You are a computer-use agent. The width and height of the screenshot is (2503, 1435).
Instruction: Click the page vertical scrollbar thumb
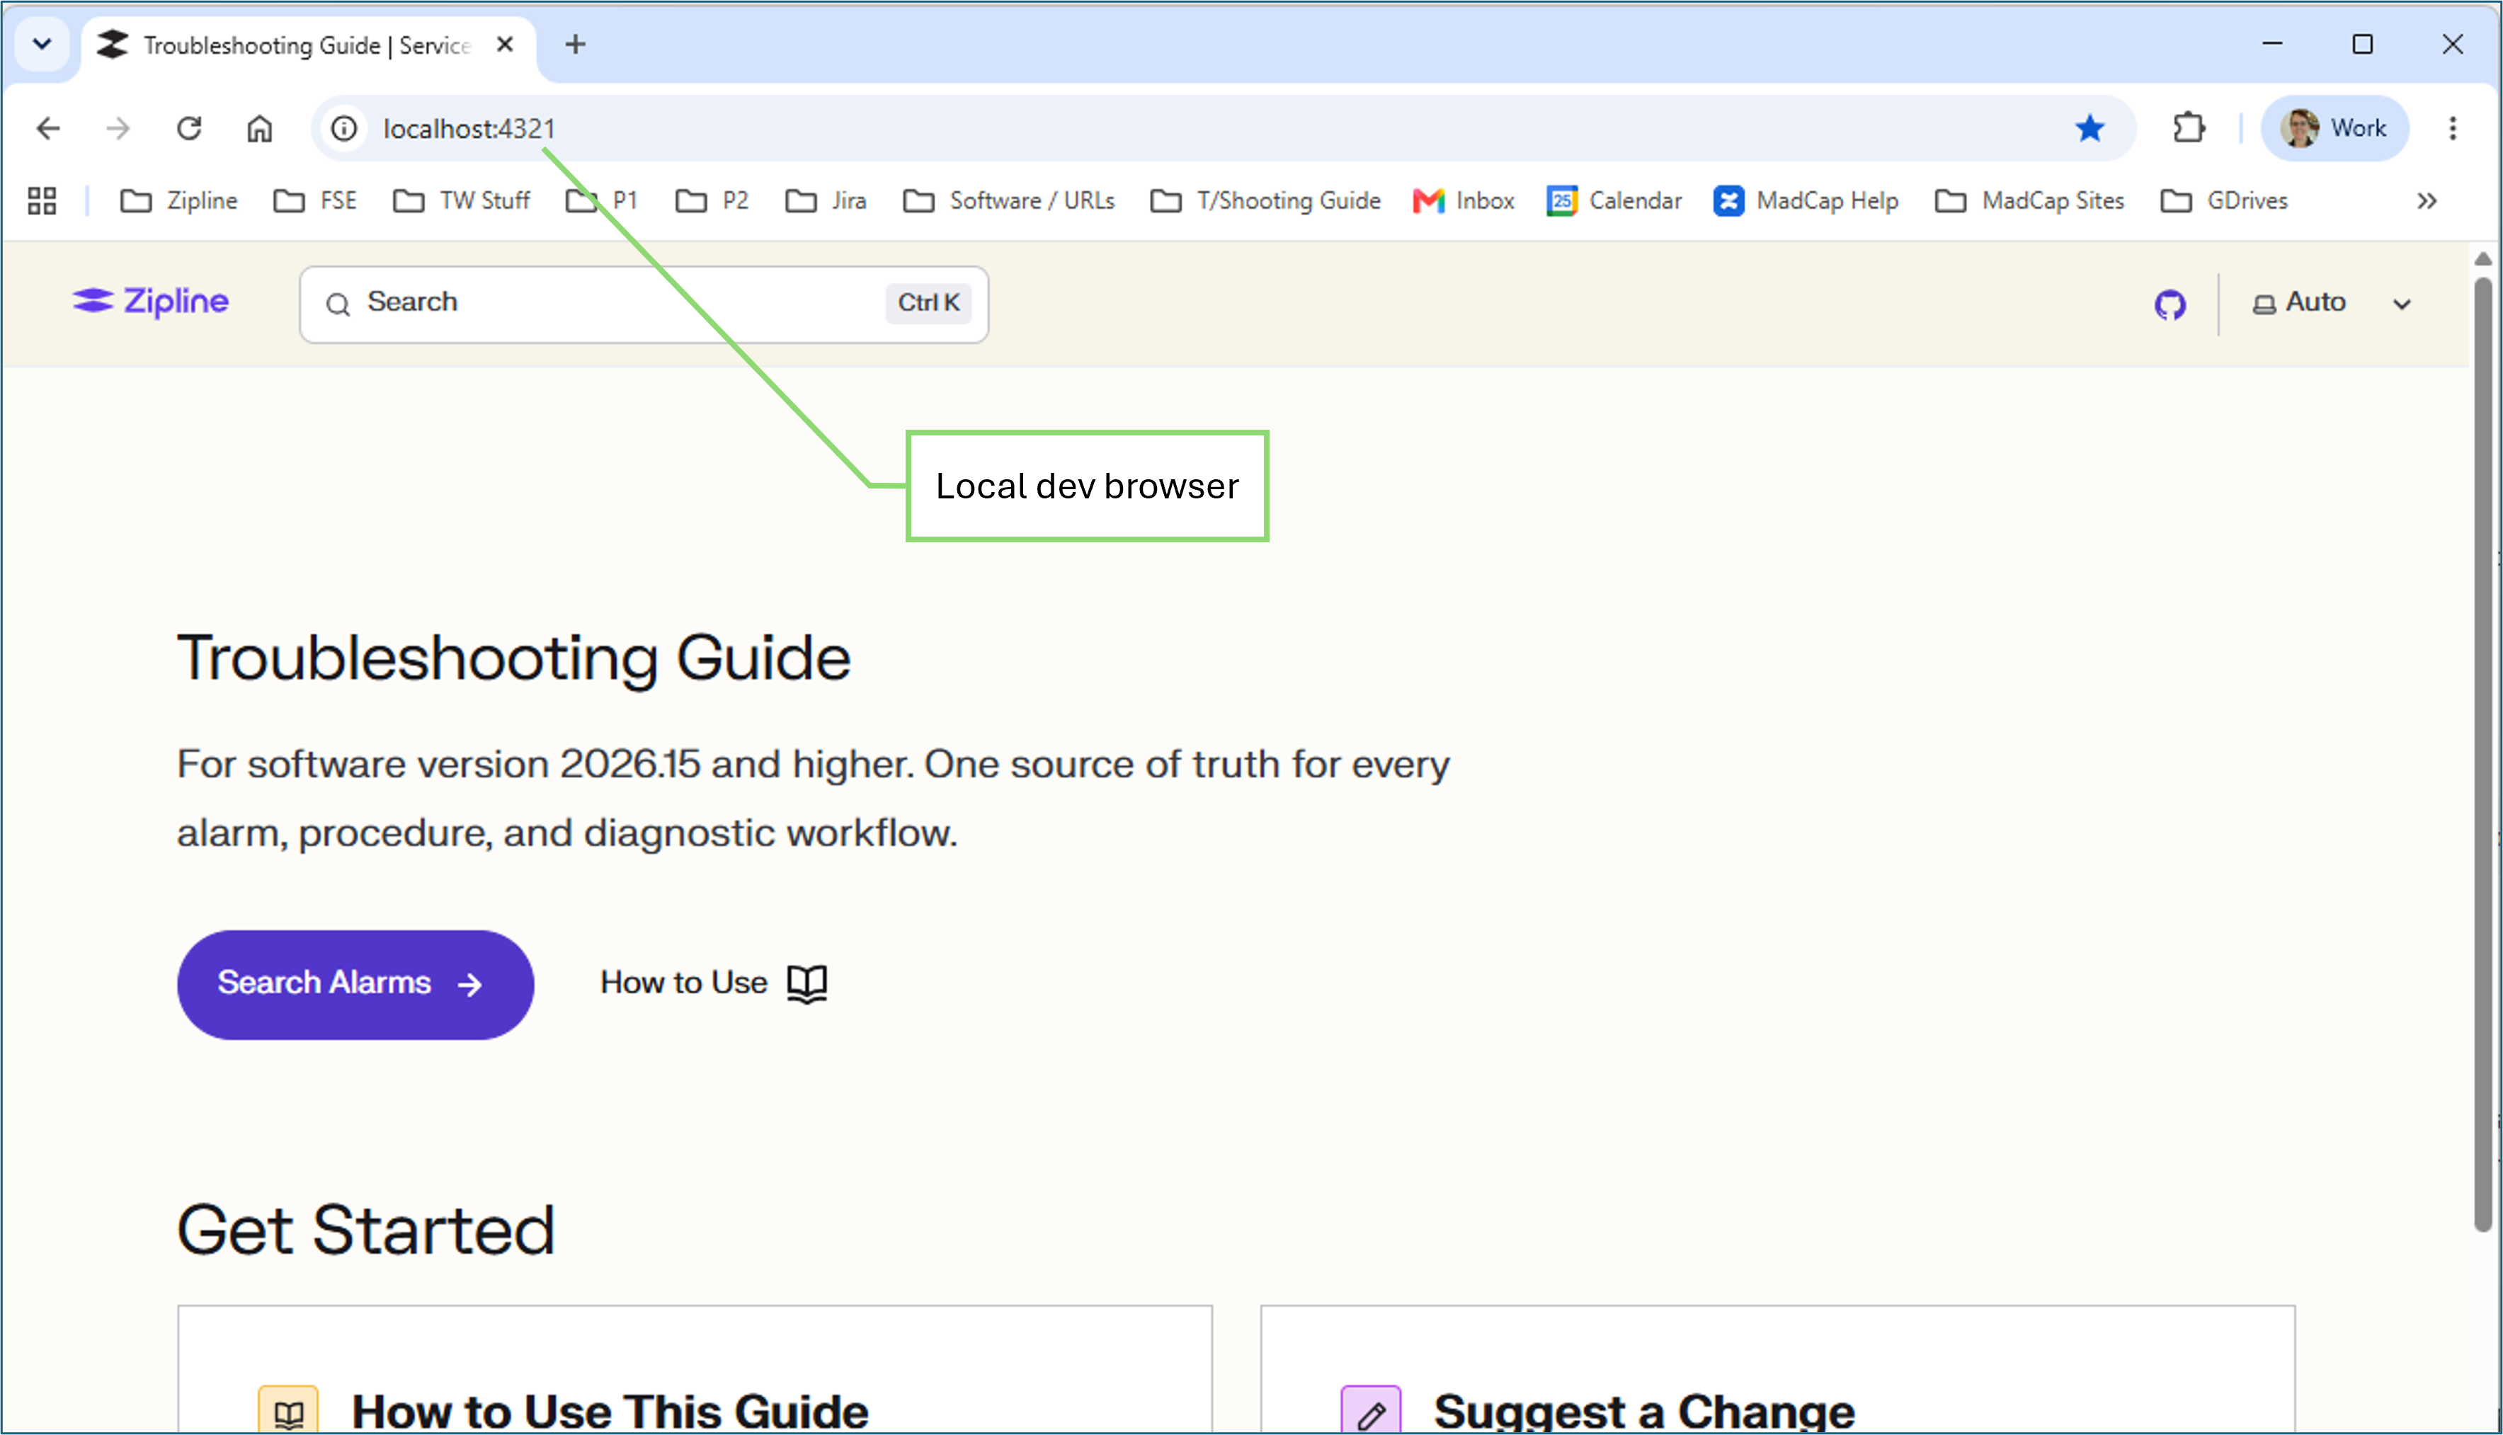[2482, 754]
